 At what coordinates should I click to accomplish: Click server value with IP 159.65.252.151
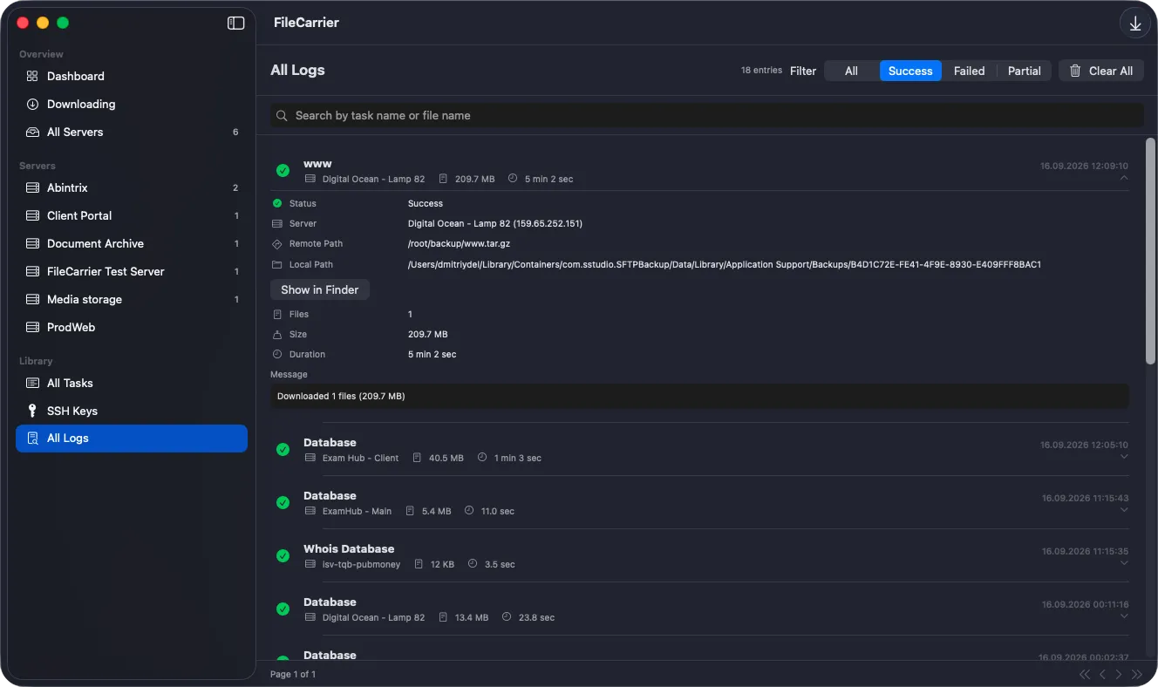pyautogui.click(x=495, y=223)
